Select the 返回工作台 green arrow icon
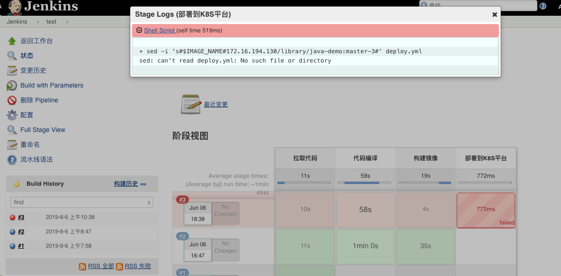Viewport: 561px width, 276px height. click(x=13, y=41)
